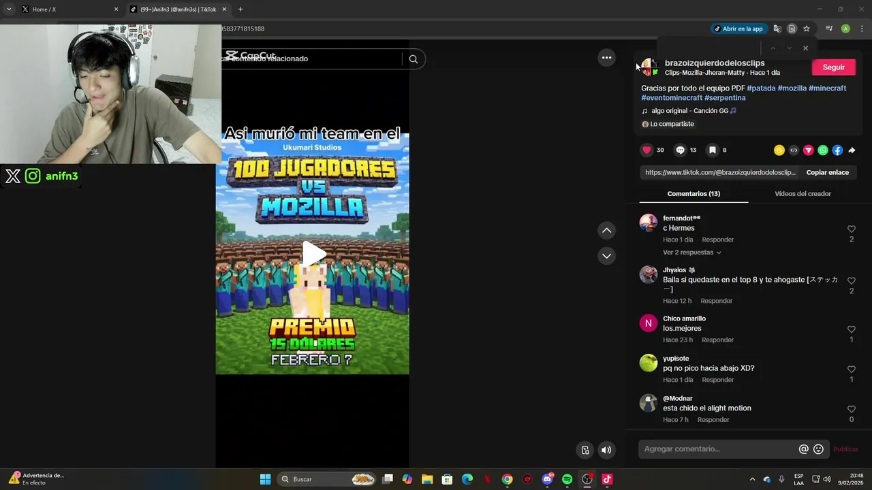Go to previous video with up arrow

coord(606,231)
